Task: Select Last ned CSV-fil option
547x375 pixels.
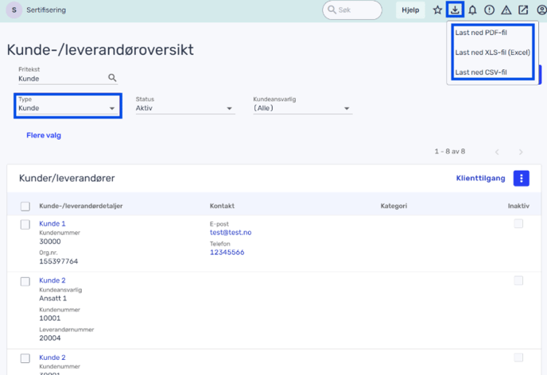Action: tap(481, 72)
